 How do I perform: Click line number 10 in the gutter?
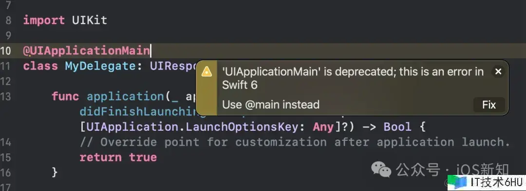[6, 51]
